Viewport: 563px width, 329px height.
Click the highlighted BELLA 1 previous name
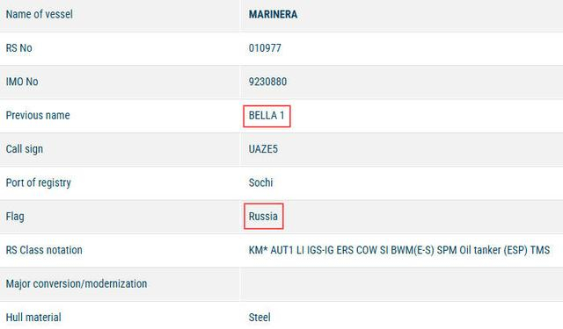pyautogui.click(x=267, y=116)
